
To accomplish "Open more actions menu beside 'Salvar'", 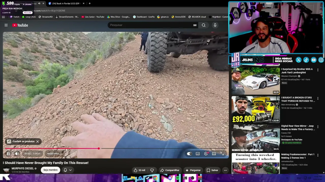I will click(225, 170).
